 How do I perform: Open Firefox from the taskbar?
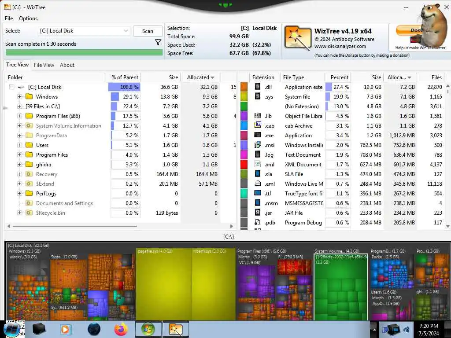tap(121, 329)
